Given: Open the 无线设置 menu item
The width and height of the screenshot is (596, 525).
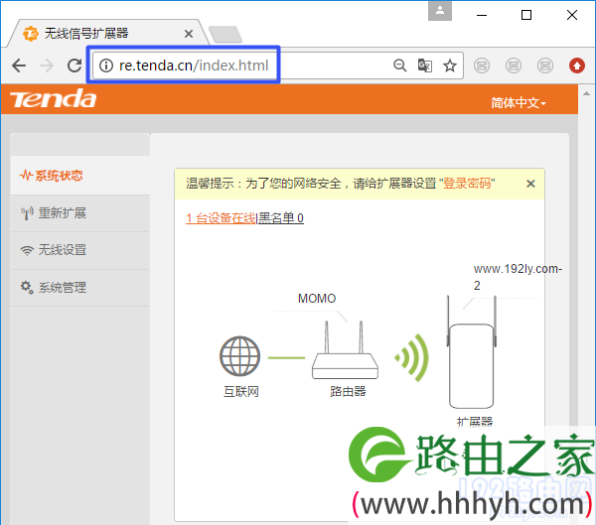Looking at the screenshot, I should [80, 250].
